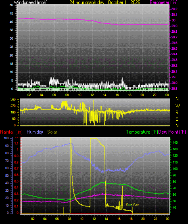The image size is (188, 224).
Task: Click the Rainfall (.in) legend label
Action: pos(11,132)
